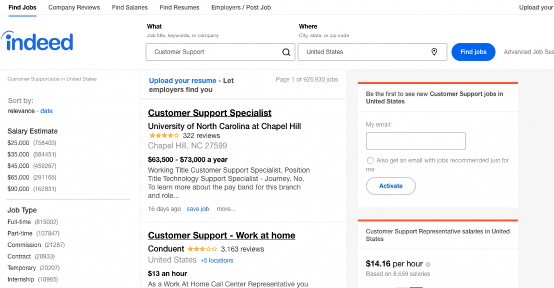Click the search magnifier icon in What field
Viewport: 554px width, 288px height.
[x=286, y=53]
